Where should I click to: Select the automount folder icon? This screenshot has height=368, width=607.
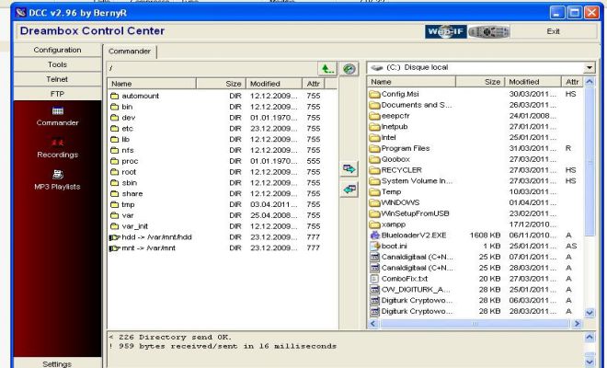coord(115,96)
